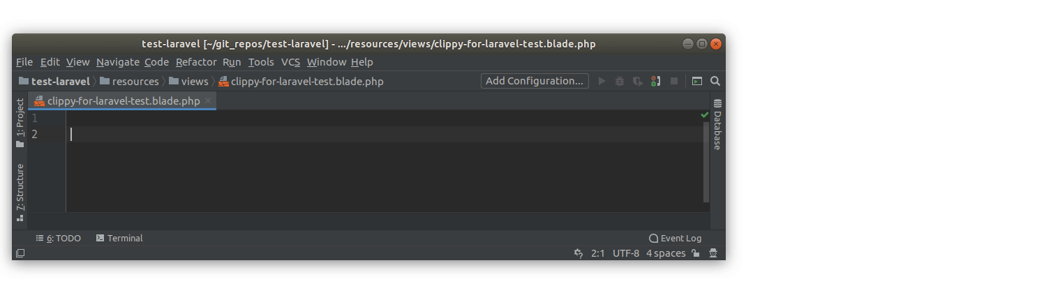Click the Hector inspector icon in status bar
1037x293 pixels.
(713, 253)
